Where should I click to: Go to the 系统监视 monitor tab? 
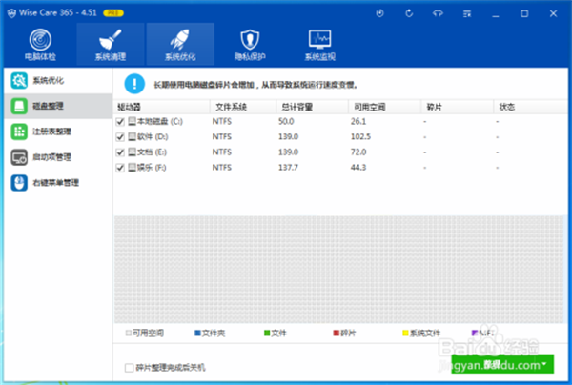pyautogui.click(x=320, y=45)
